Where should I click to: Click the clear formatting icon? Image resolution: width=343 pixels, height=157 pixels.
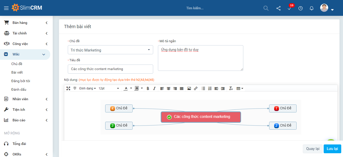(x=231, y=88)
